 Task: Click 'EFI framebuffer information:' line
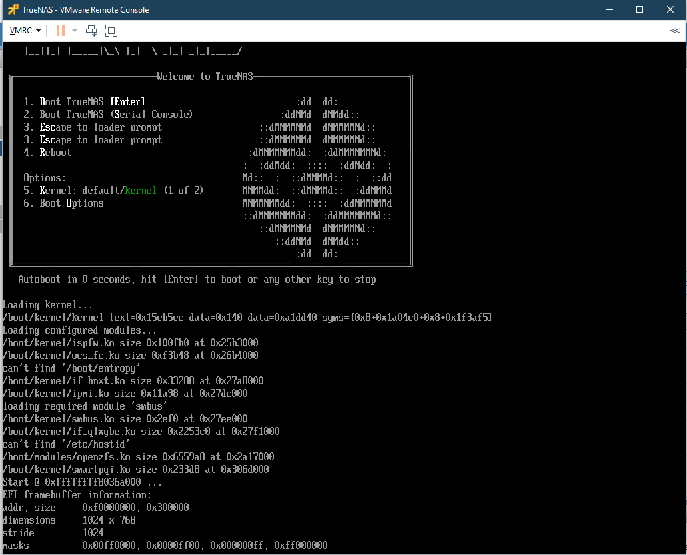pos(77,496)
